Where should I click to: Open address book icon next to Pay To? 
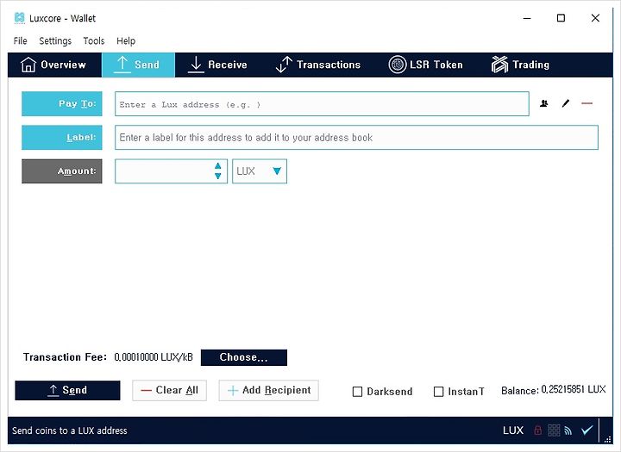[x=544, y=103]
